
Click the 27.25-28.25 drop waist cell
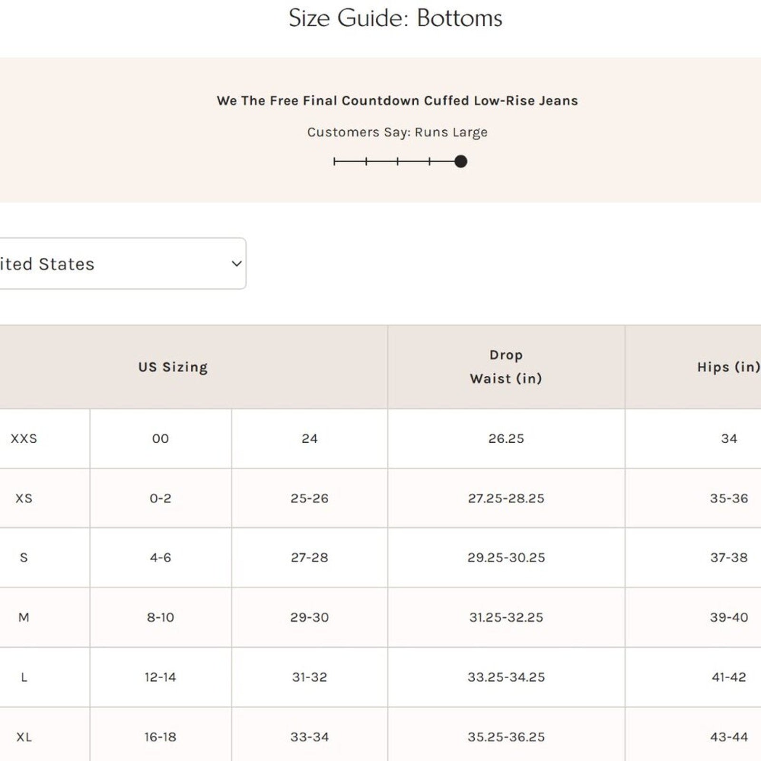tap(506, 498)
